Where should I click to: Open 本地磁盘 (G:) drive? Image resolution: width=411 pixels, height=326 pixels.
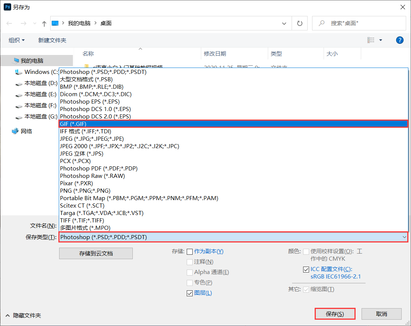click(37, 117)
